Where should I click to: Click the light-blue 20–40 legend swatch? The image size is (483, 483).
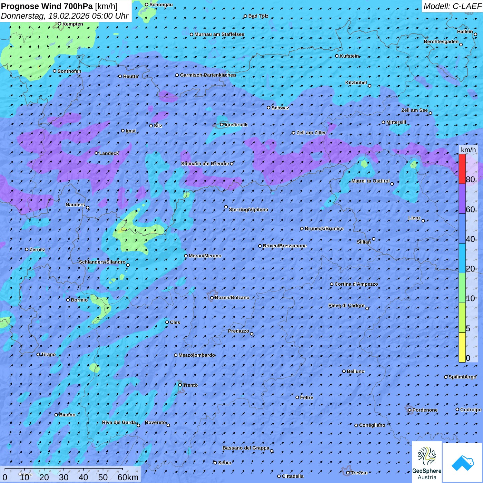pos(462,258)
